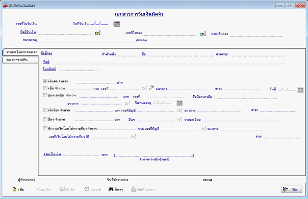Click the ชื่อผู้จอง link label
308x199 pixels.
[x=46, y=53]
